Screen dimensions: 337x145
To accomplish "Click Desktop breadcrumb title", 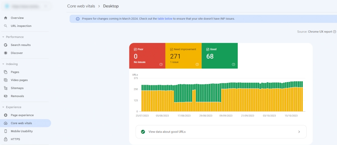I will click(111, 6).
